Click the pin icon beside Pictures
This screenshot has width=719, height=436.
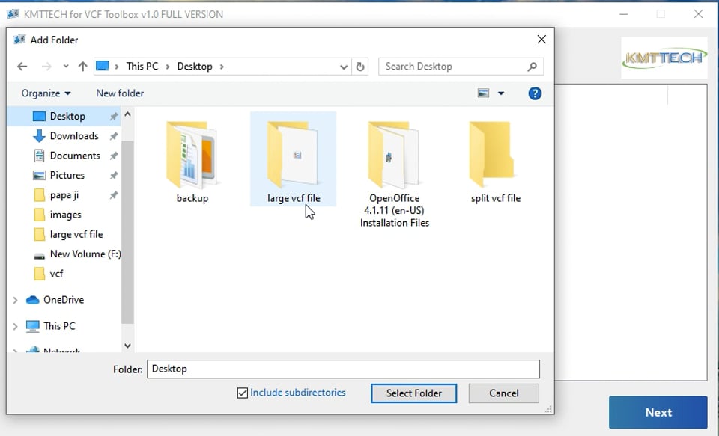tap(114, 176)
